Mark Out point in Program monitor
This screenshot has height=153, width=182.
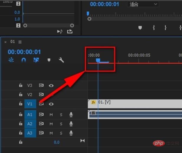[x=165, y=28]
